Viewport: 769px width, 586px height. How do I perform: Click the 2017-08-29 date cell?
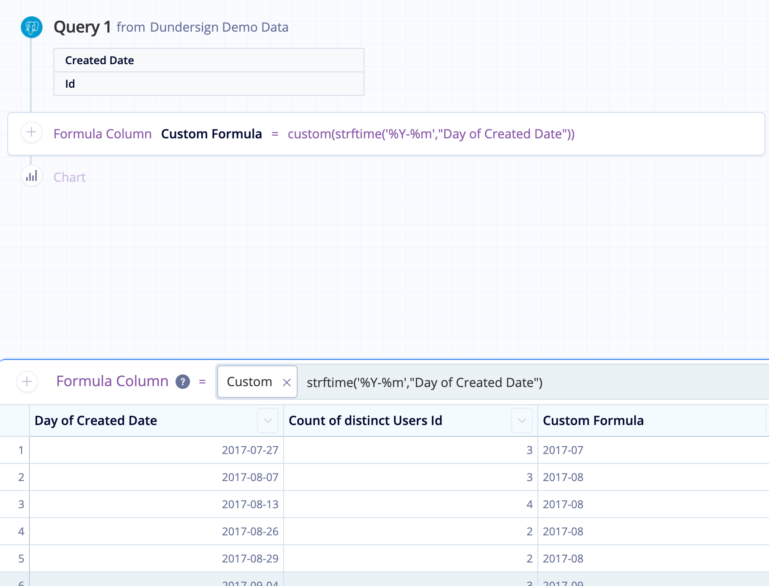(x=157, y=558)
